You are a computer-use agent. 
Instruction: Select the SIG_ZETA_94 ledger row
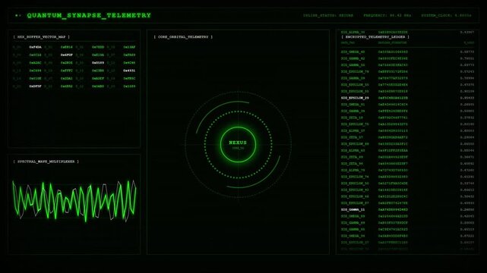[407, 164]
